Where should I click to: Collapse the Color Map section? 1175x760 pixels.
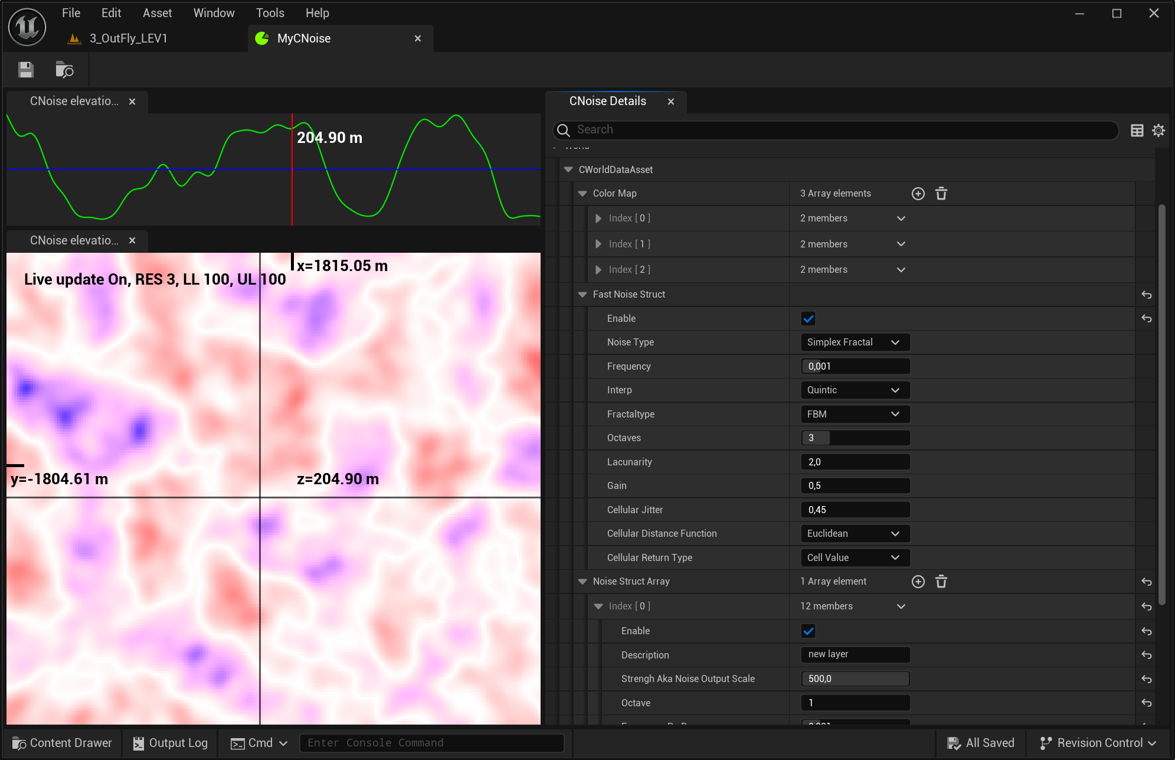point(582,194)
